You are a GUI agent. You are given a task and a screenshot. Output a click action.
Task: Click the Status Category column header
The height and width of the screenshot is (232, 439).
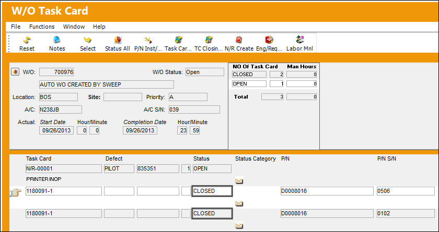point(256,158)
